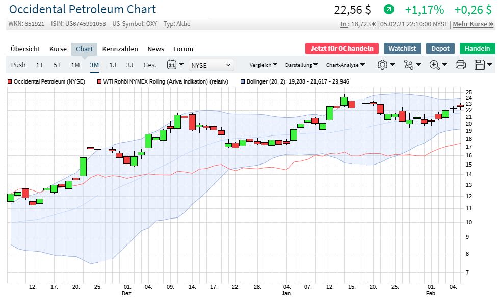Click the zoom magnifier icon
Screen dimensions: 498x300
click(435, 65)
